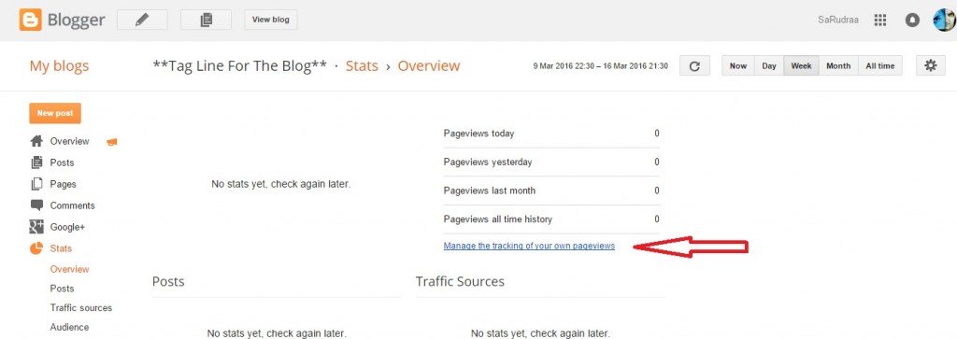The width and height of the screenshot is (957, 339).
Task: Click the New post button
Action: pyautogui.click(x=55, y=113)
